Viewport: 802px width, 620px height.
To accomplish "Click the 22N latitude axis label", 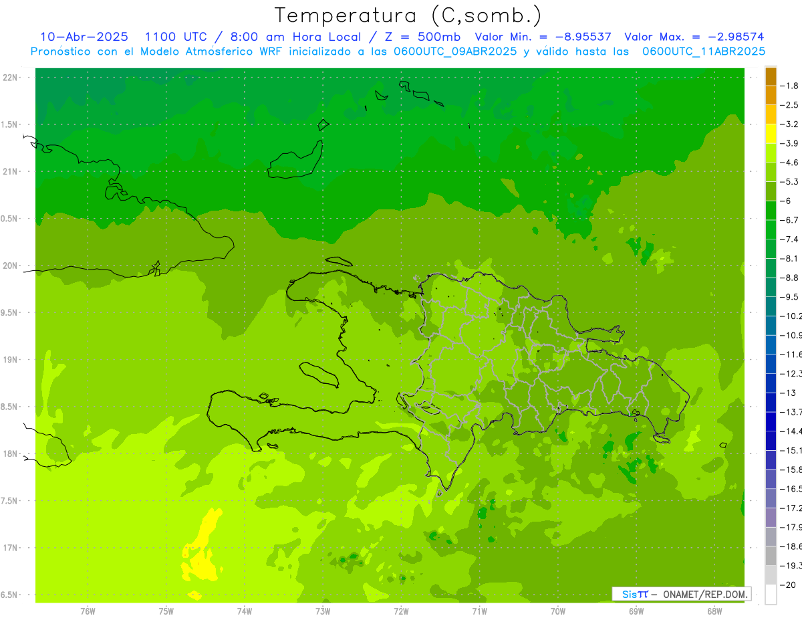I will (x=10, y=78).
